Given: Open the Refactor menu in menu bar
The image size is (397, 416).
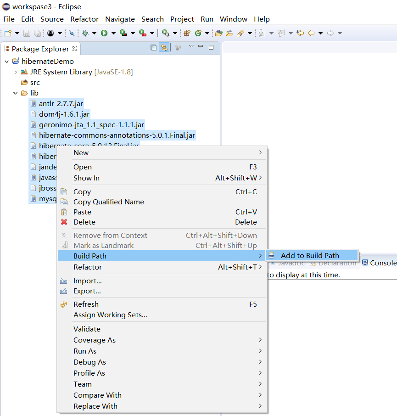Looking at the screenshot, I should [84, 19].
